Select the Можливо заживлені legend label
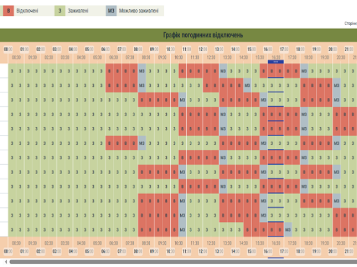This screenshot has width=357, height=267. tap(139, 11)
